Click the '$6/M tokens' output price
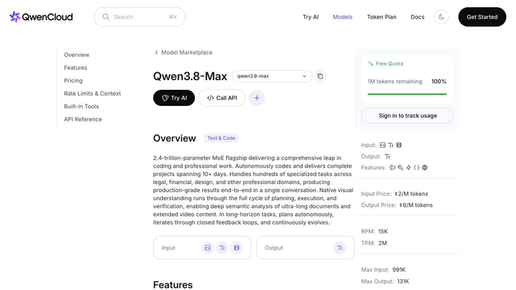516x290 pixels. (x=416, y=205)
